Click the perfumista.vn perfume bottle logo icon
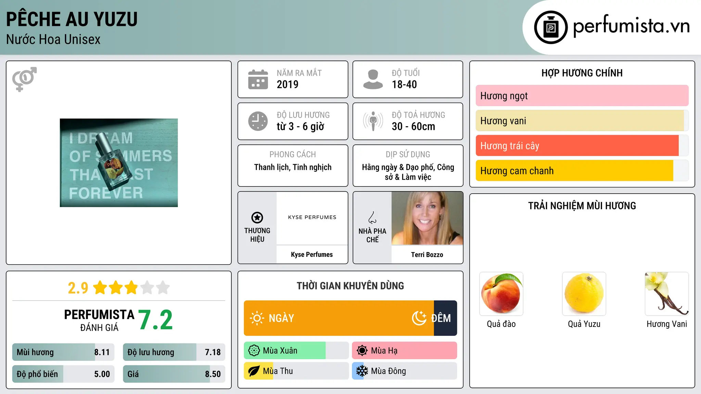Image resolution: width=701 pixels, height=394 pixels. coord(551,27)
